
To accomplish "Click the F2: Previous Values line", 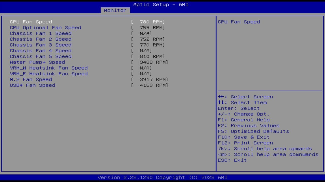I will tap(249, 126).
